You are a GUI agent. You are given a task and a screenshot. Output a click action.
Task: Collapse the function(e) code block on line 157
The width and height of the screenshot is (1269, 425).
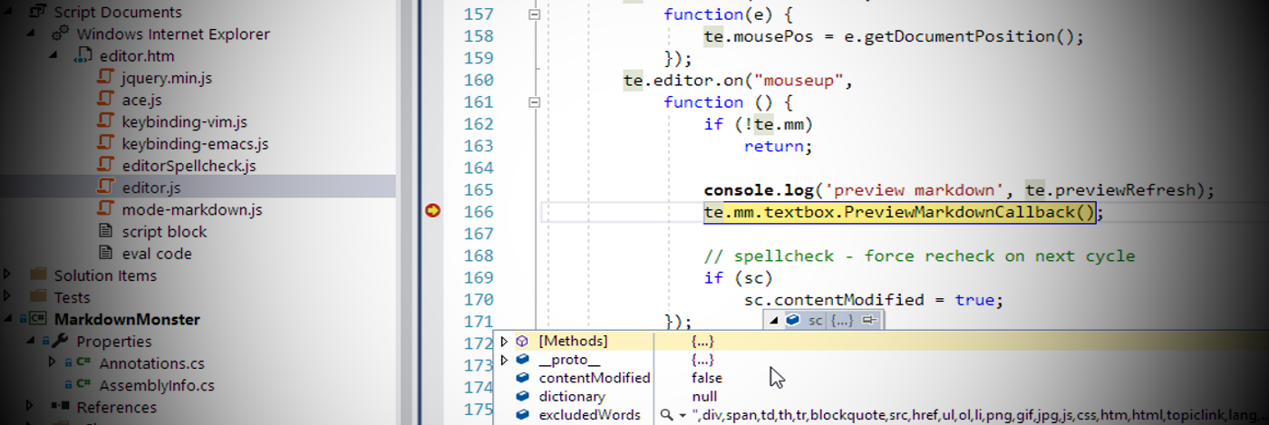[x=534, y=14]
